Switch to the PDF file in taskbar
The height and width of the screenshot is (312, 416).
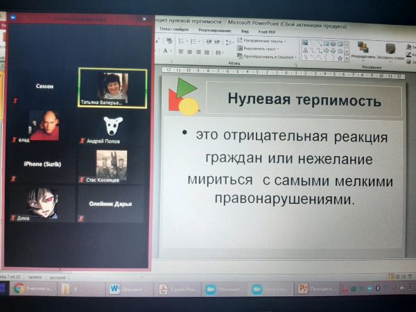(164, 289)
